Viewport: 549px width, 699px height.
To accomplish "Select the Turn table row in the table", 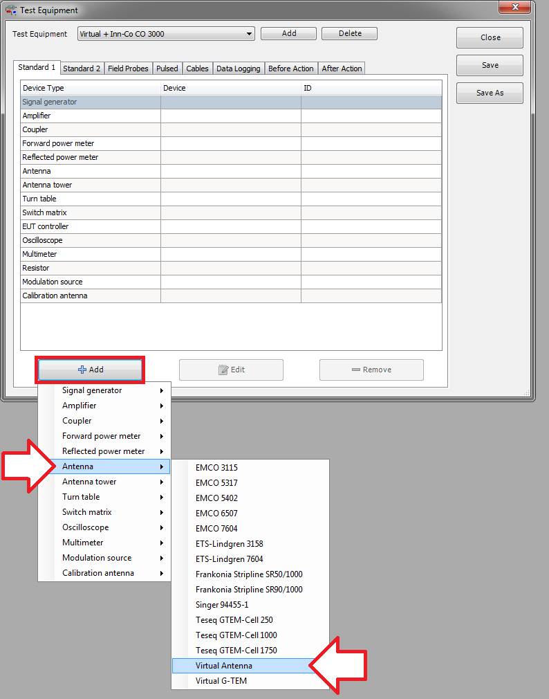I will click(x=231, y=199).
